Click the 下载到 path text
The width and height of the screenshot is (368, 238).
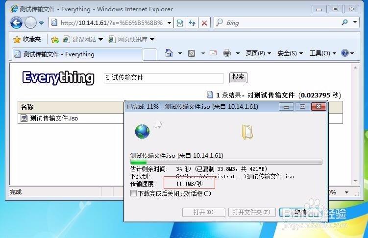point(235,176)
